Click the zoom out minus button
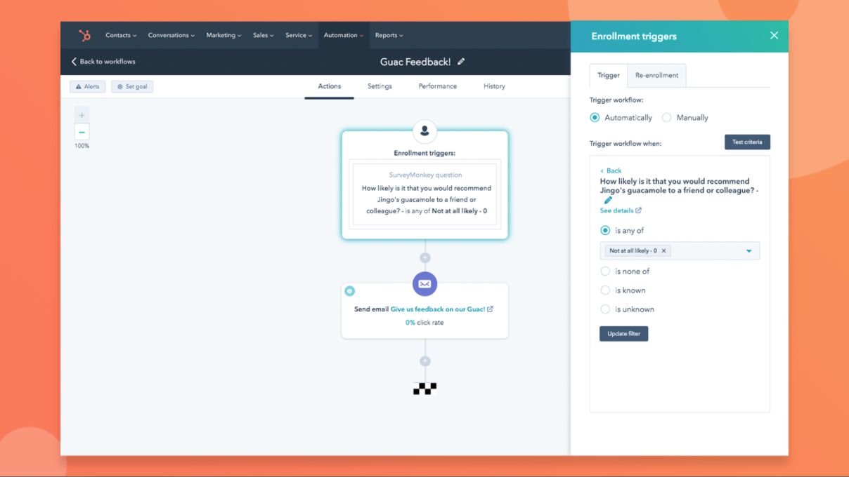 point(82,132)
